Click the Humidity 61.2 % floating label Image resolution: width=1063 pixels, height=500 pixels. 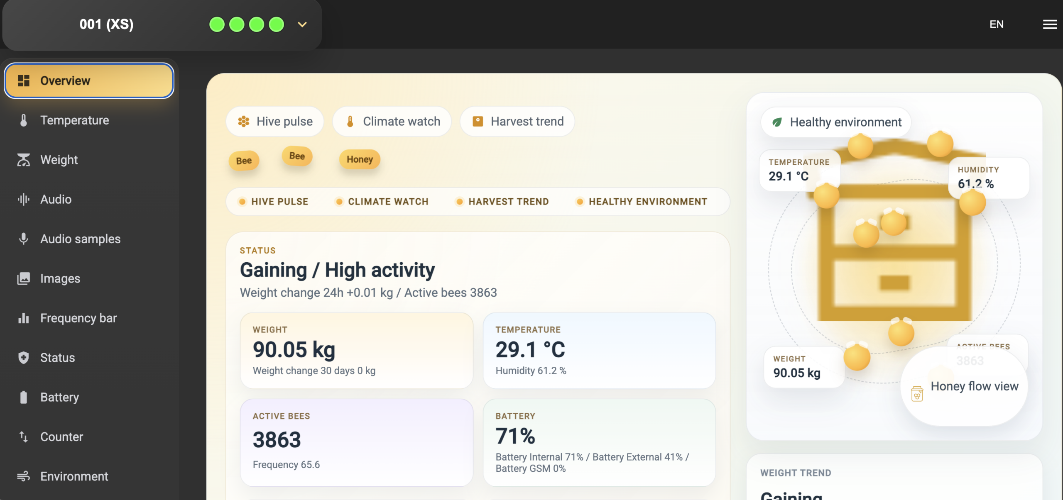[x=989, y=178]
